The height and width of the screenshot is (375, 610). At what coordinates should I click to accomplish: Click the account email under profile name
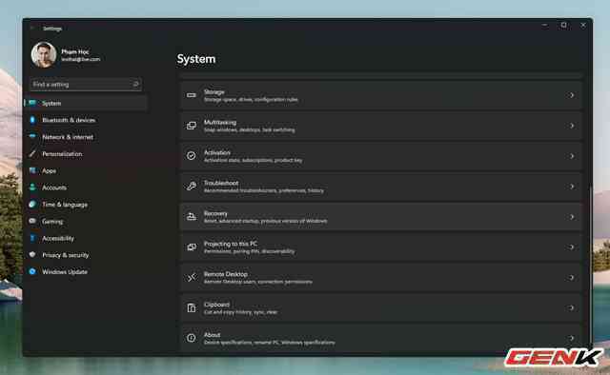coord(80,59)
